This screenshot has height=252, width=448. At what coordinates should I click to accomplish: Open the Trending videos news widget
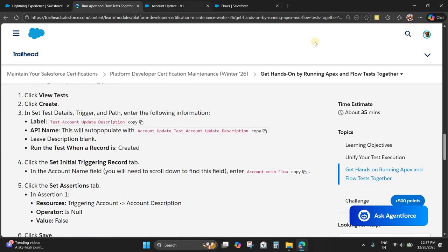24,245
